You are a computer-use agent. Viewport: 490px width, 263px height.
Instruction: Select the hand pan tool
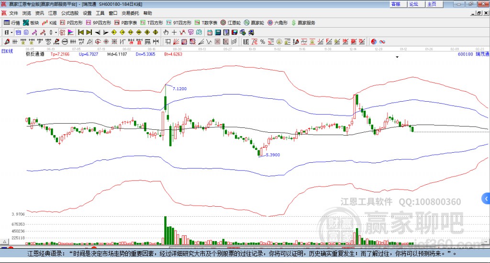pyautogui.click(x=166, y=32)
